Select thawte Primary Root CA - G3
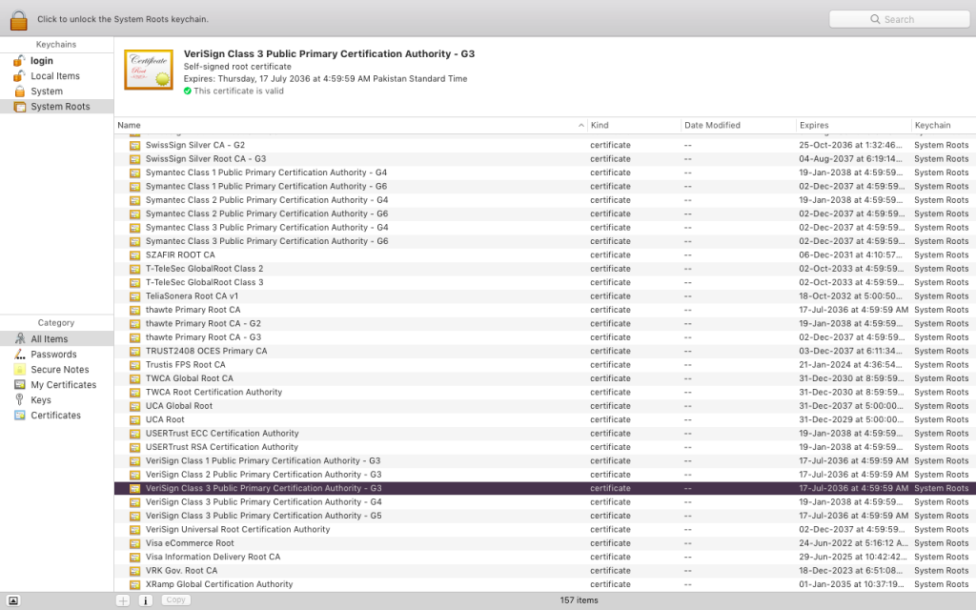The height and width of the screenshot is (610, 976). (545, 337)
